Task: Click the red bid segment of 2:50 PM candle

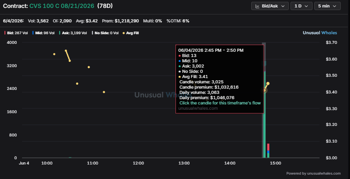Action: click(268, 147)
